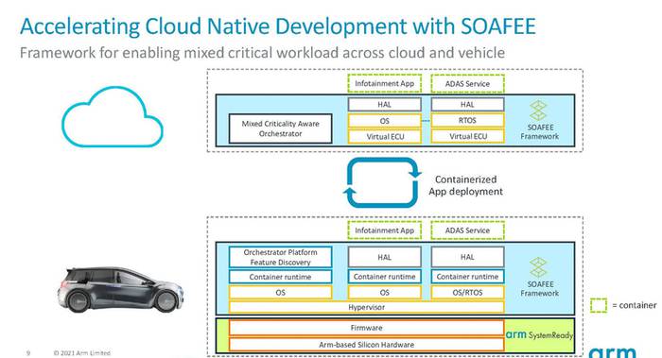Click the arm SystemReady logo
Viewport: 662px width, 358px height.
pos(539,334)
